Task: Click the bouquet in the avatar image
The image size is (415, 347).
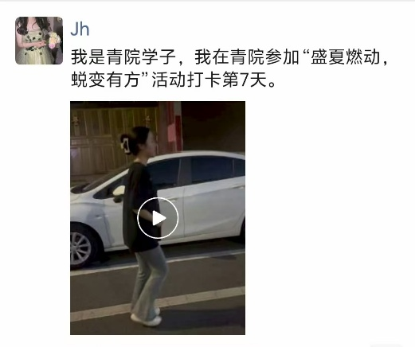Action: [54, 40]
